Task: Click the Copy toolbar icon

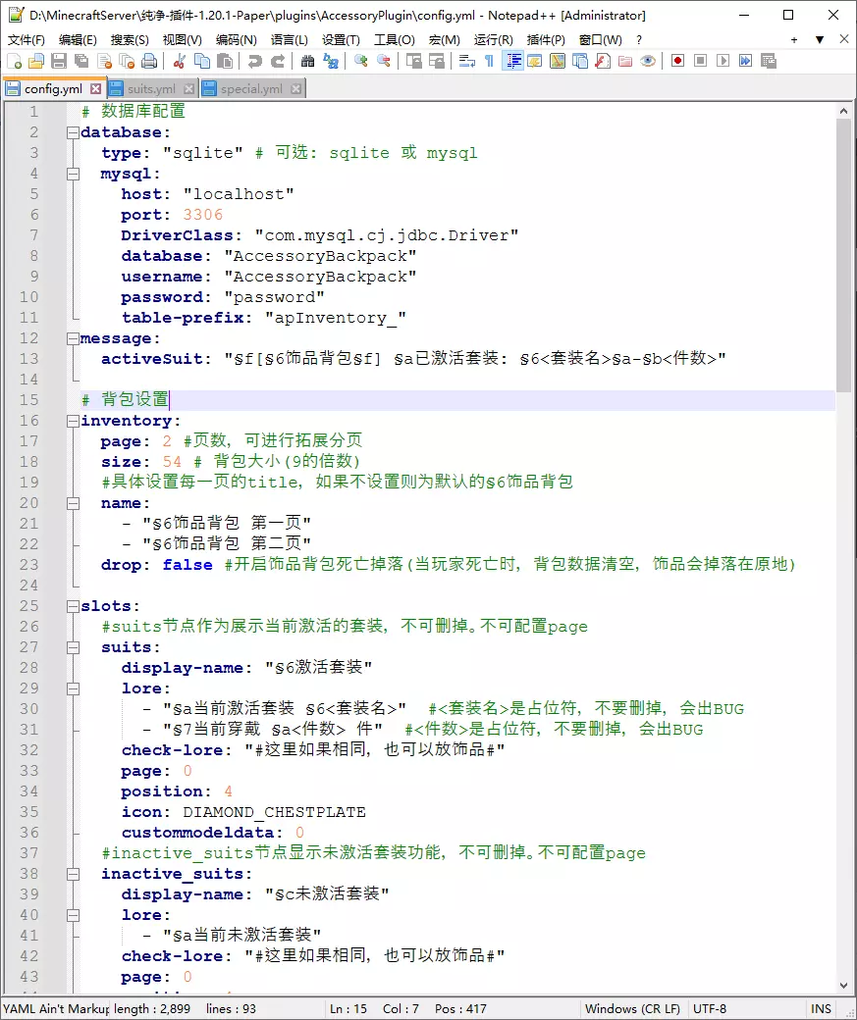Action: (x=202, y=61)
